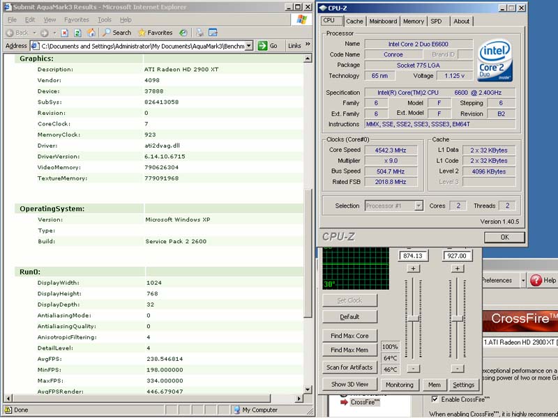This screenshot has width=558, height=418.
Task: Click the My Computer zone icon in status bar
Action: coord(237,410)
